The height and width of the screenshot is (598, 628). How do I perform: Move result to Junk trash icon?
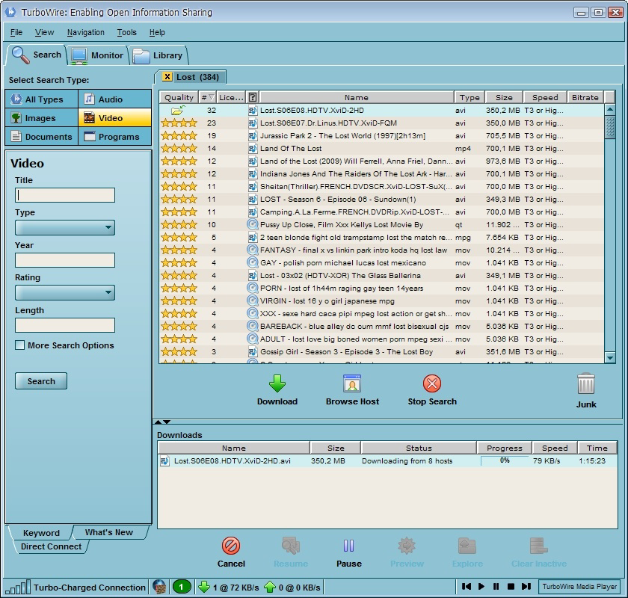586,383
